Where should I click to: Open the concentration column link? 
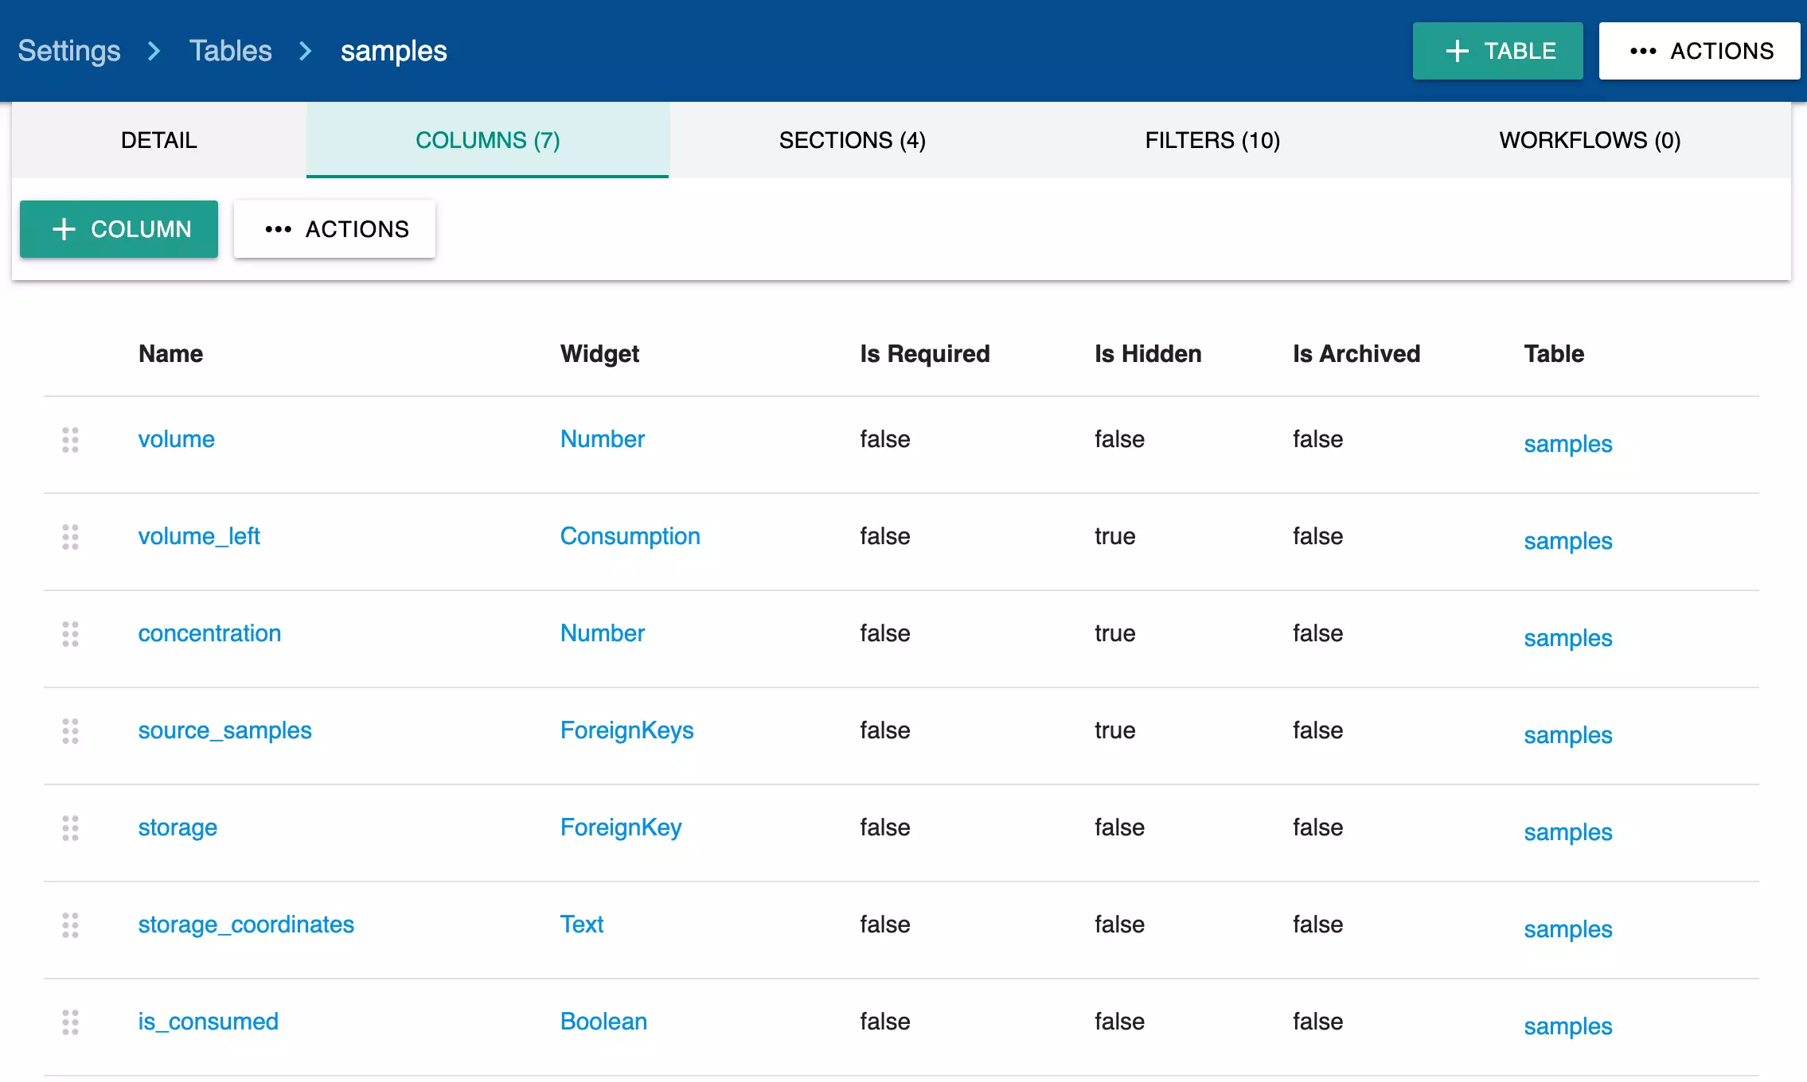coord(209,633)
